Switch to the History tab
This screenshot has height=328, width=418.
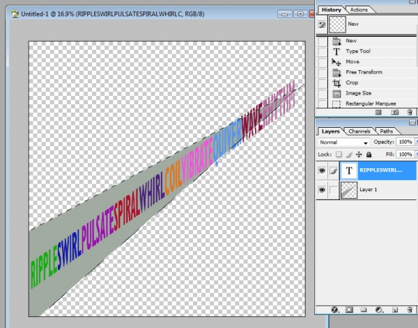331,10
